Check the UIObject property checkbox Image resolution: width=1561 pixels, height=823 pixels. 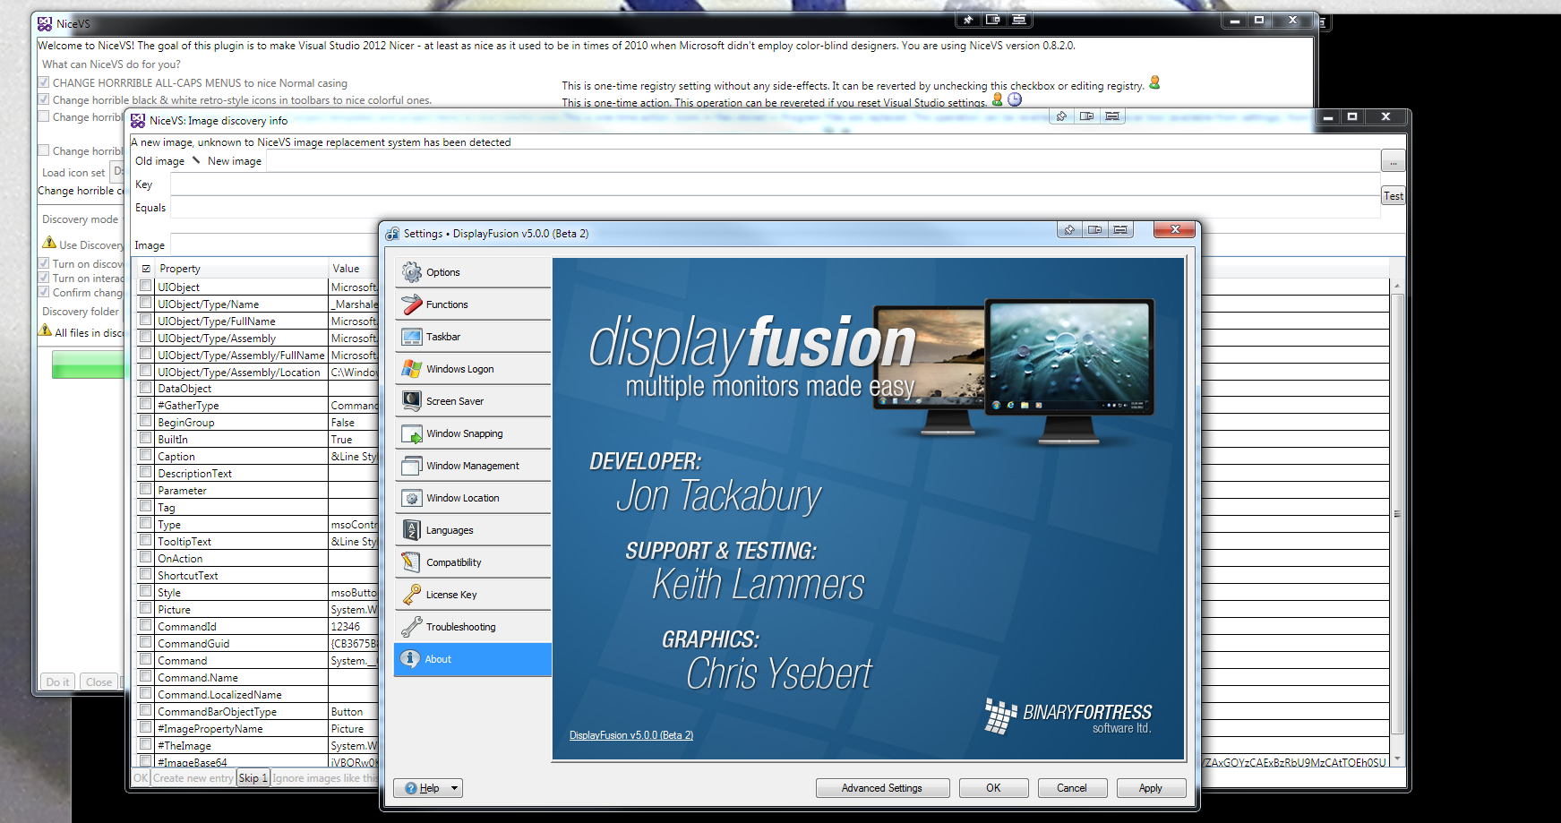pyautogui.click(x=145, y=287)
